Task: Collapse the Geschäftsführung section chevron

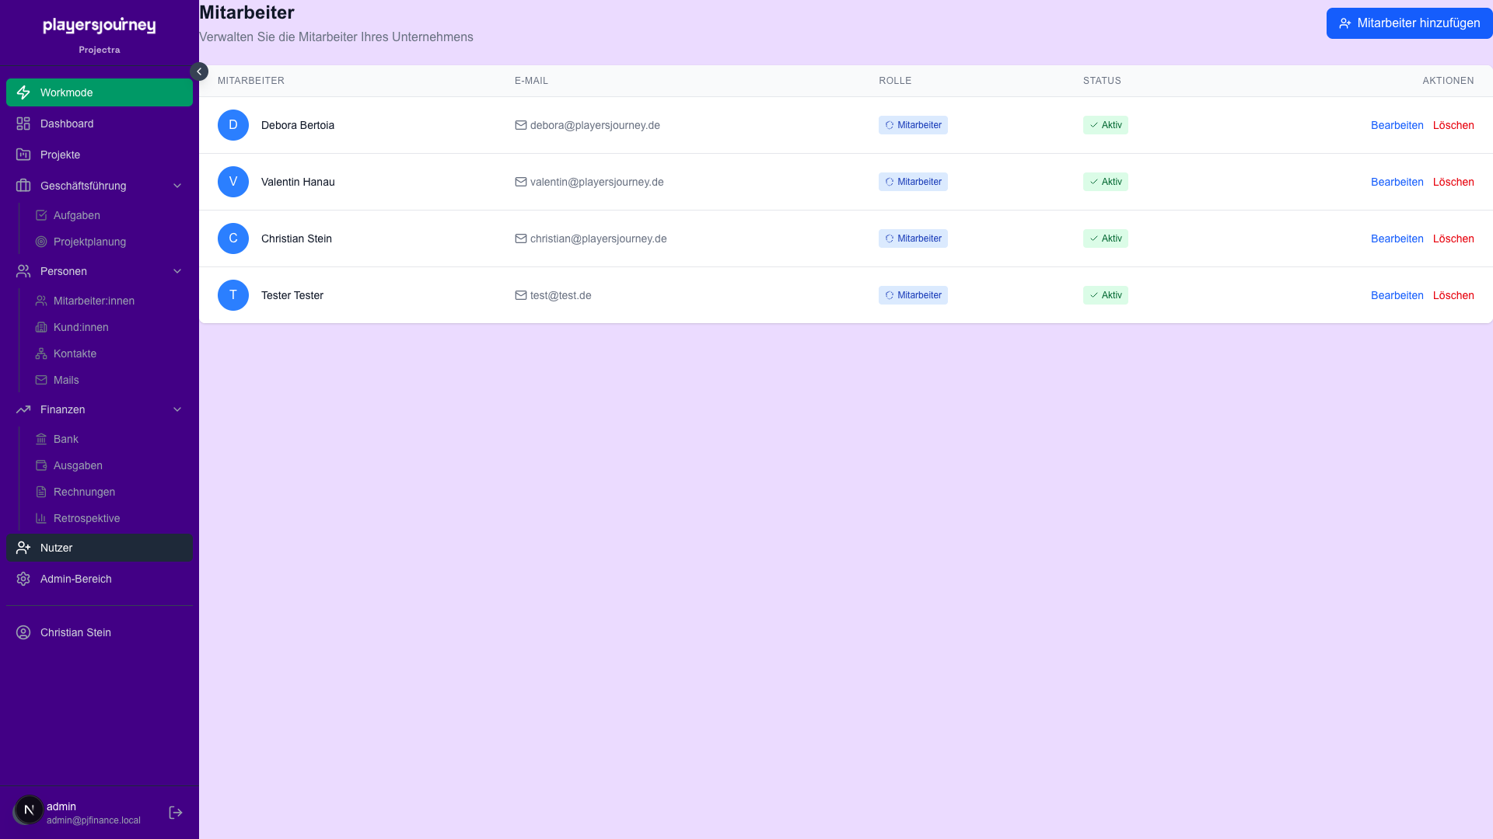Action: click(177, 186)
